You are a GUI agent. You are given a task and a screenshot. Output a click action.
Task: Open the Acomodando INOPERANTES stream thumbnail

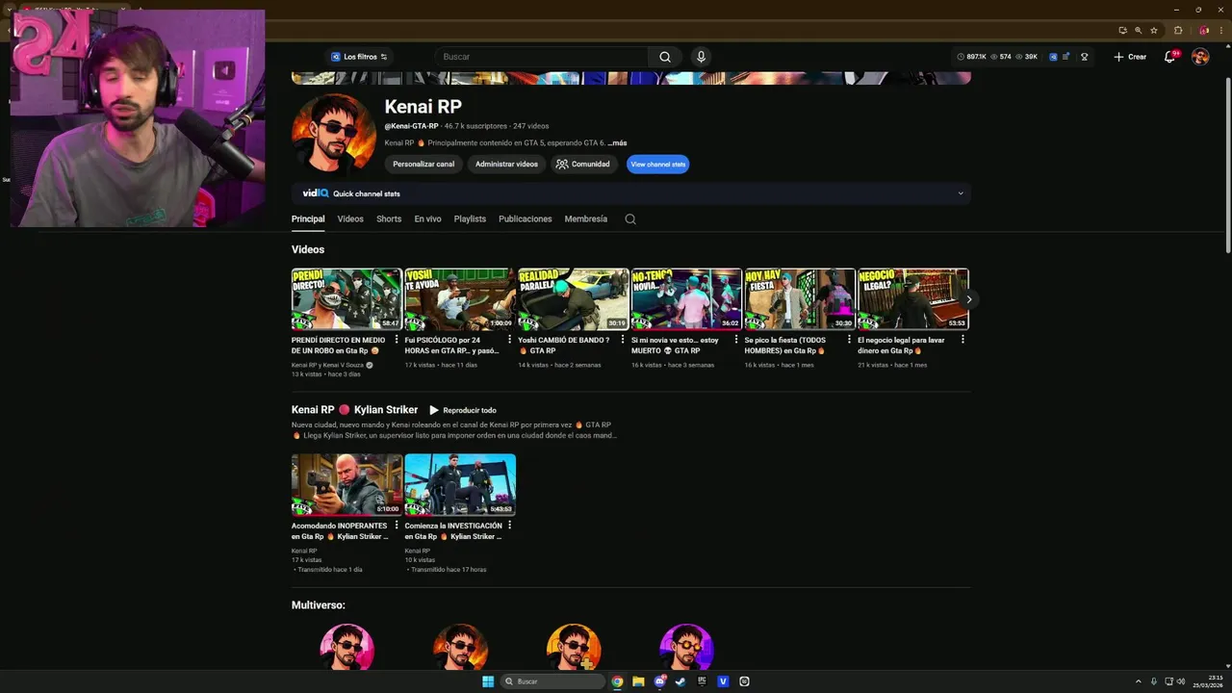click(x=346, y=485)
